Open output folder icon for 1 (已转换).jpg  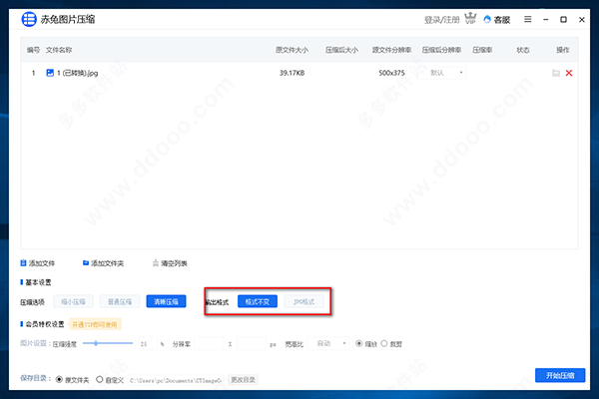556,73
